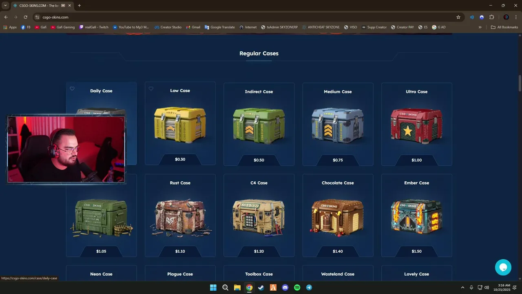Close the CSGO-SKINS.COM tab
Screen dimensions: 522x294
(70, 5)
